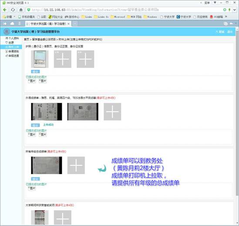The image size is (239, 226).
Task: Open 申请资助 sidebar menu item
Action: (12, 51)
